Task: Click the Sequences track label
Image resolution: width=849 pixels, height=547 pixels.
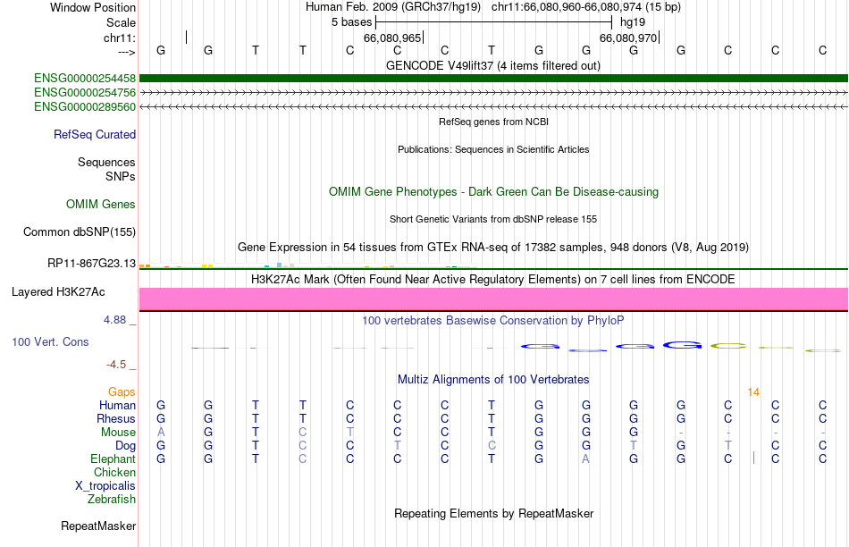Action: pyautogui.click(x=106, y=162)
